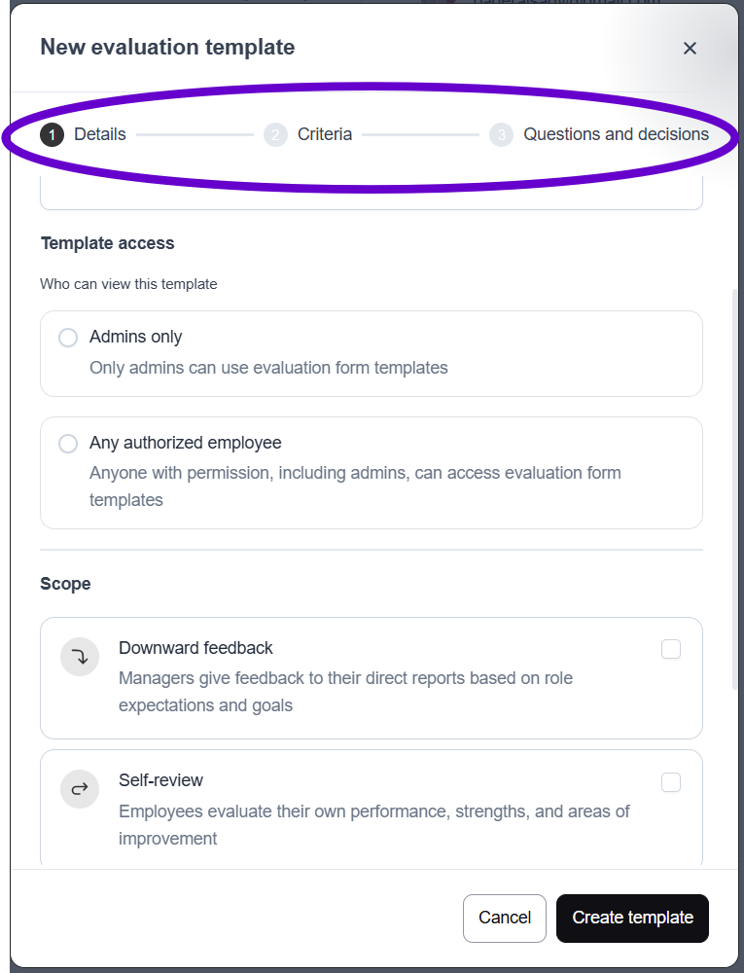Click the Downward feedback card title
The width and height of the screenshot is (744, 973).
pos(195,648)
